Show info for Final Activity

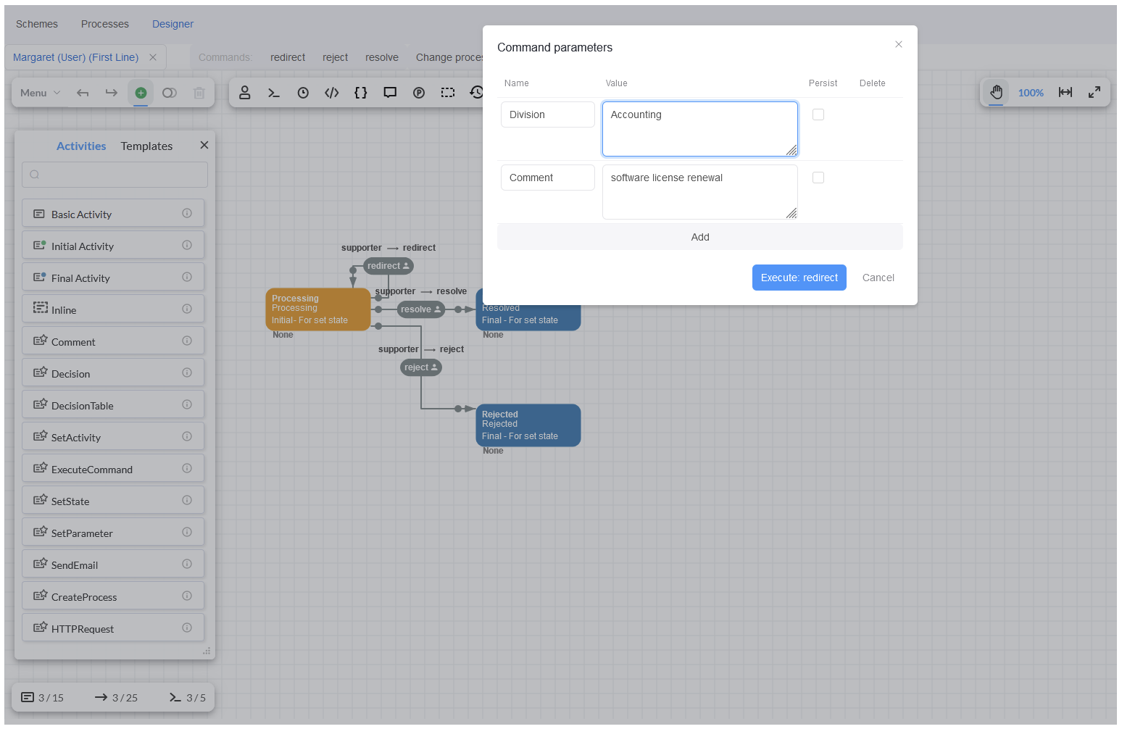tap(187, 277)
